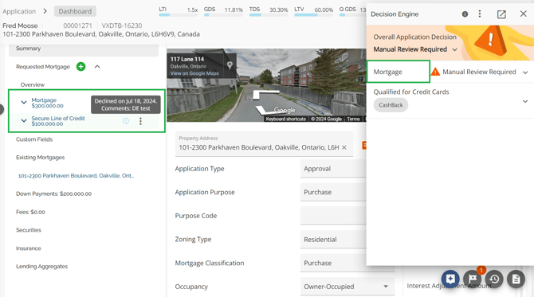Click the map pin icon on street view
This screenshot has height=297, width=534.
pyautogui.click(x=230, y=65)
